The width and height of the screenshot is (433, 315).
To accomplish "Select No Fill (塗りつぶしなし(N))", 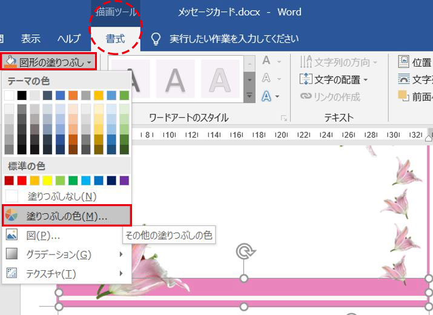I will click(x=67, y=196).
